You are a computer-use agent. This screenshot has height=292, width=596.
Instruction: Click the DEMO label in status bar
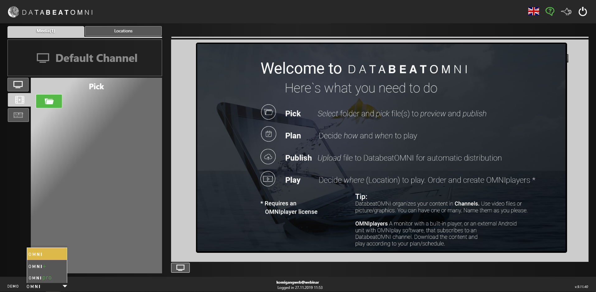[13, 286]
